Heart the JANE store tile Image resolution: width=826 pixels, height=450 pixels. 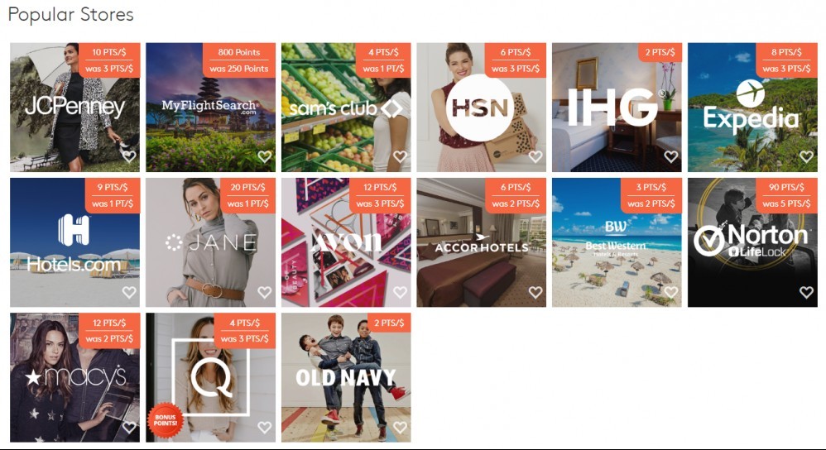coord(265,291)
